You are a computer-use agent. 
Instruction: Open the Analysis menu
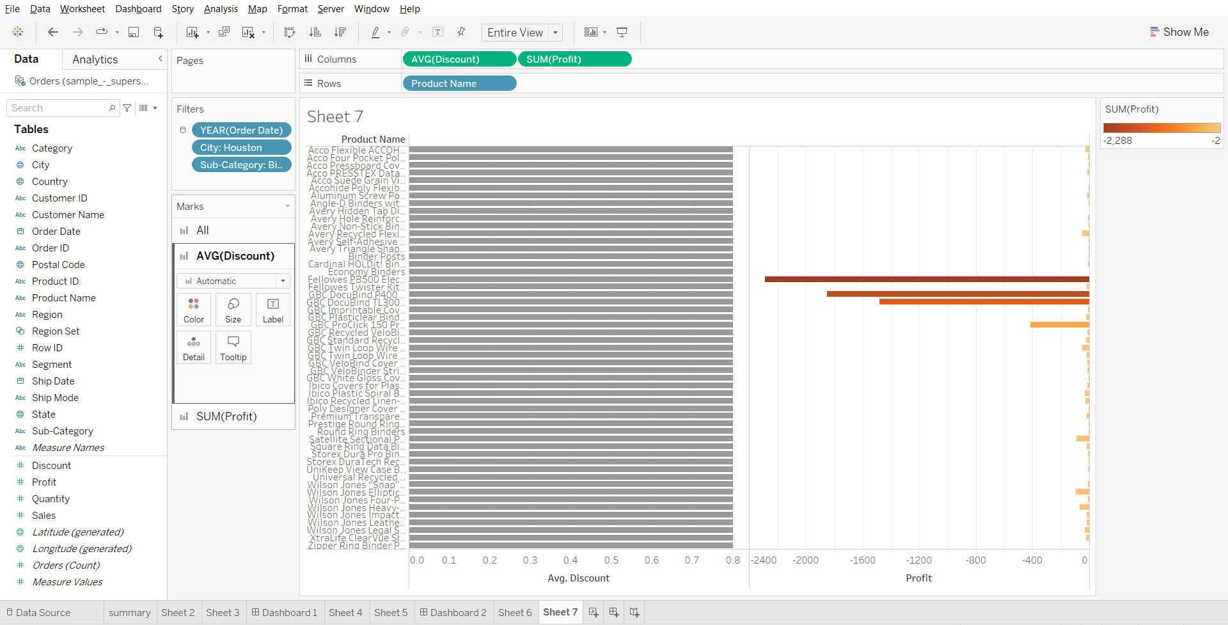pyautogui.click(x=221, y=9)
